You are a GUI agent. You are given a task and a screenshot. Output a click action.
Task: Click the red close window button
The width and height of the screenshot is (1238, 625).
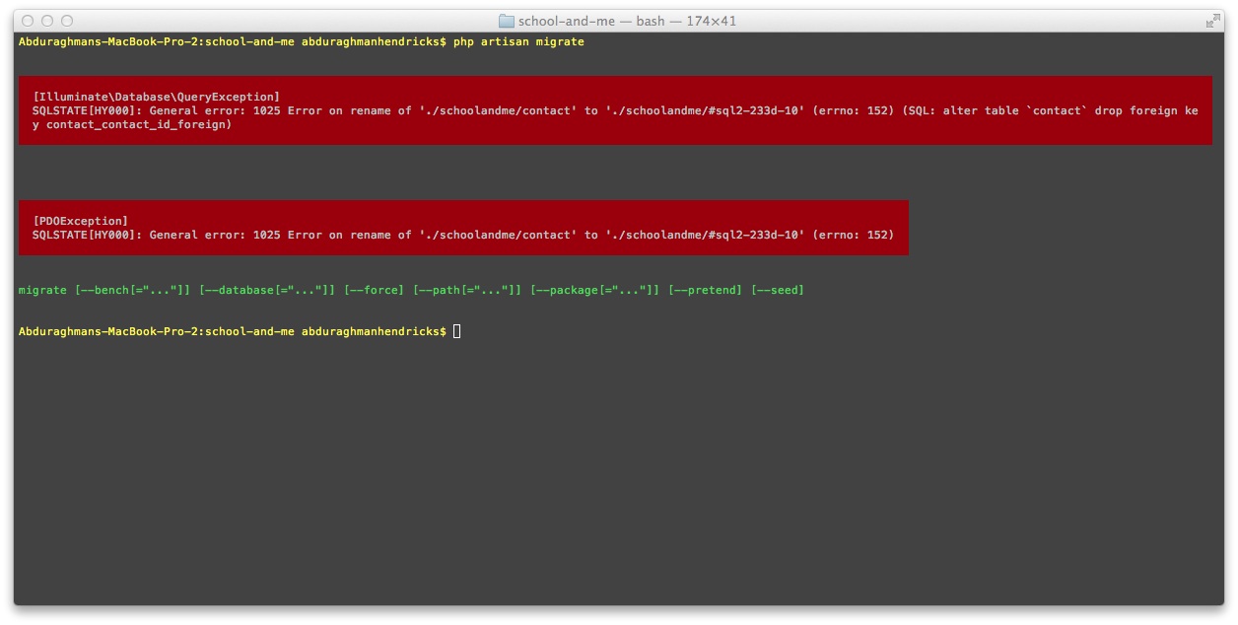[28, 21]
